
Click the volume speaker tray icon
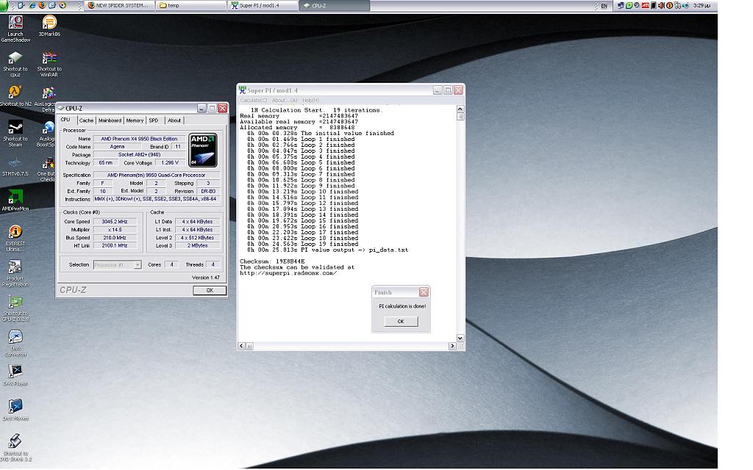coord(661,6)
